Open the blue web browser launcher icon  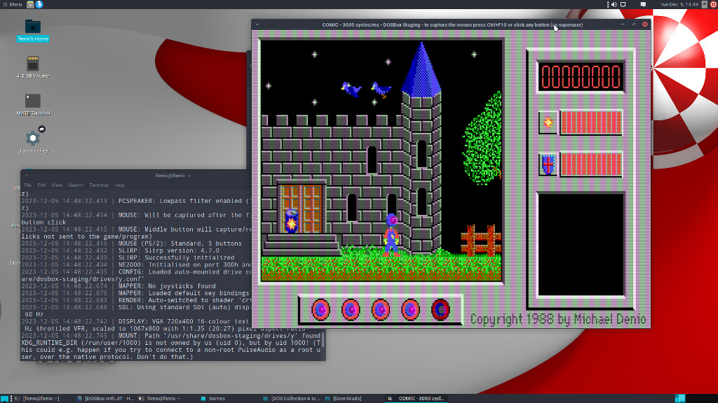point(39,5)
